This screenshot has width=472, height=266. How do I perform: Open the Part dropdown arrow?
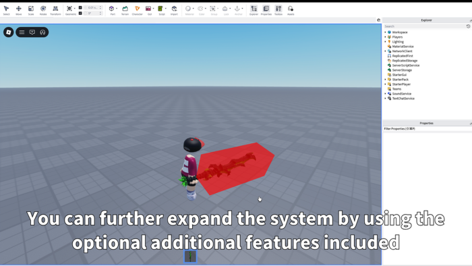click(x=117, y=9)
